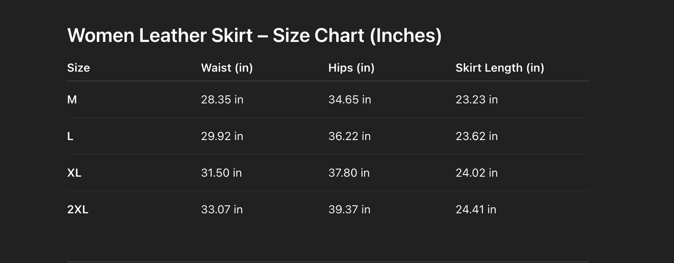Click the L size row label
The width and height of the screenshot is (674, 263).
click(70, 136)
